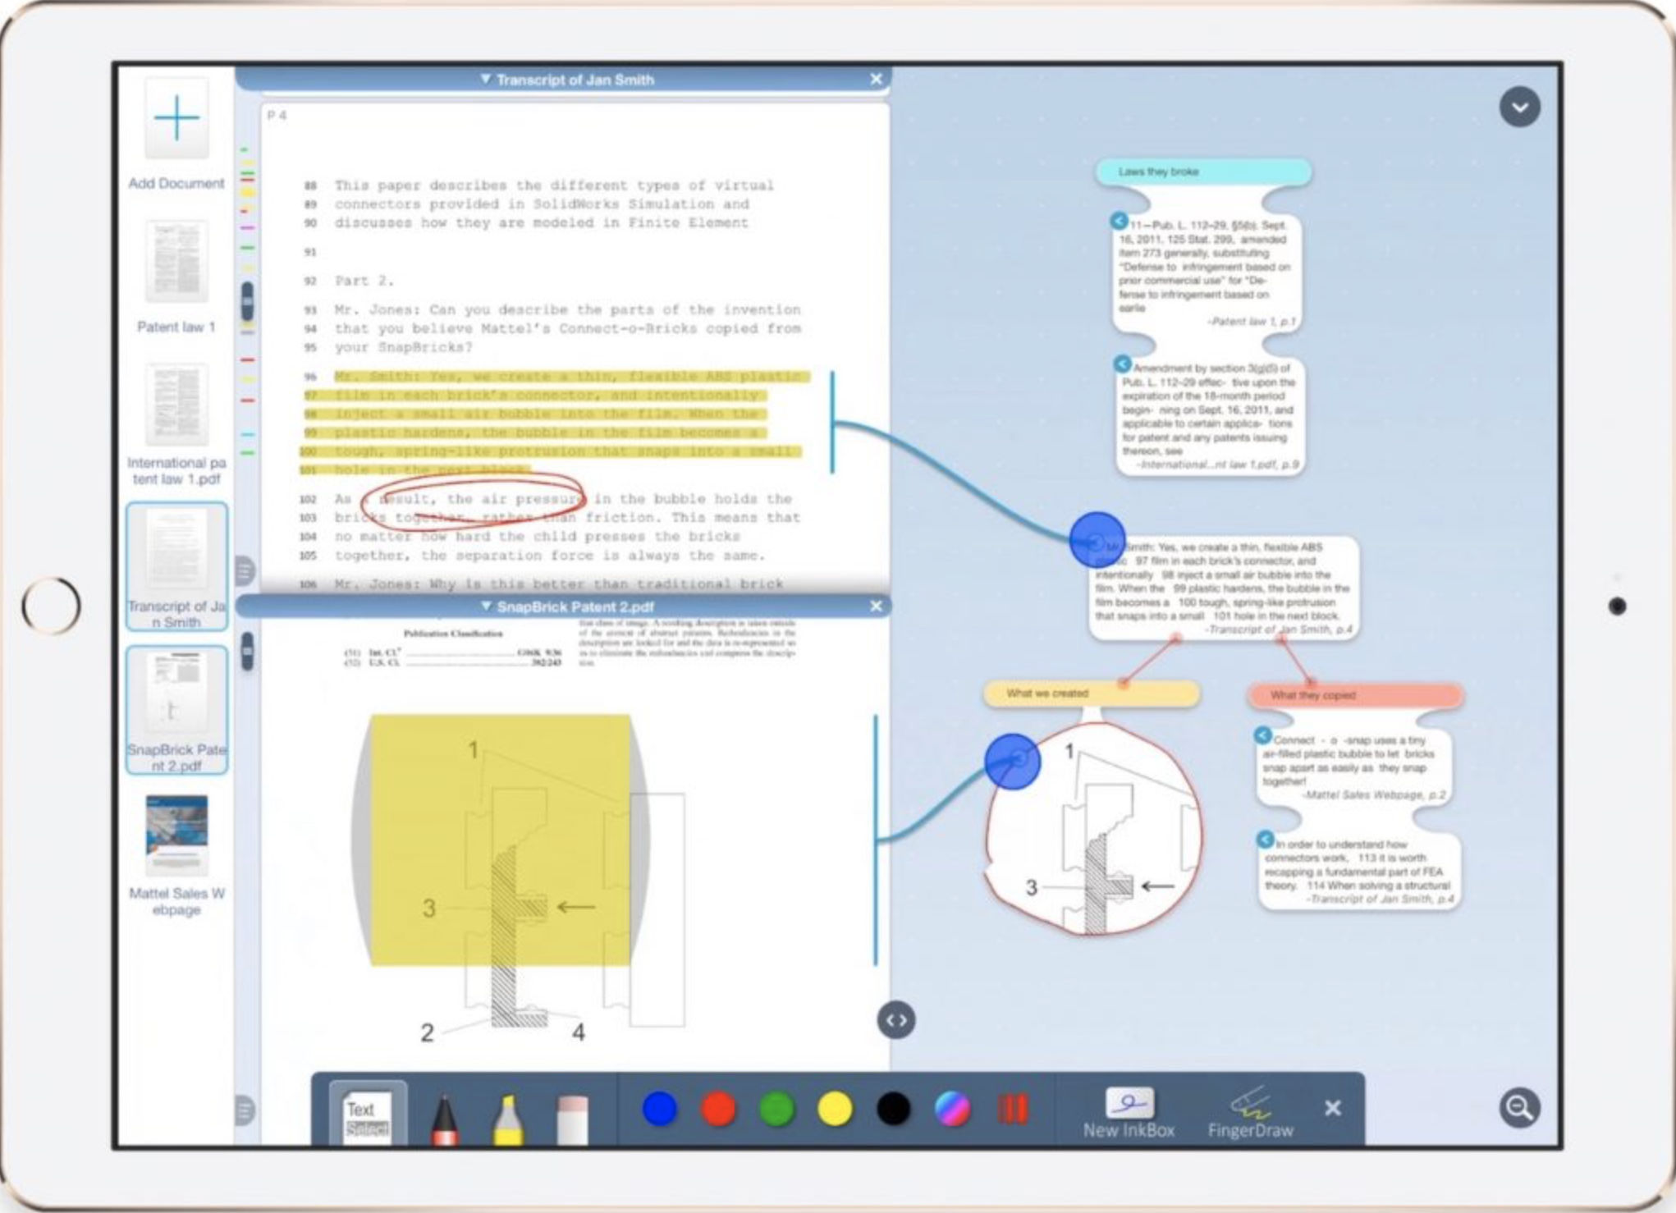Select black ink color
Screen dimensions: 1676x1213
[893, 1109]
